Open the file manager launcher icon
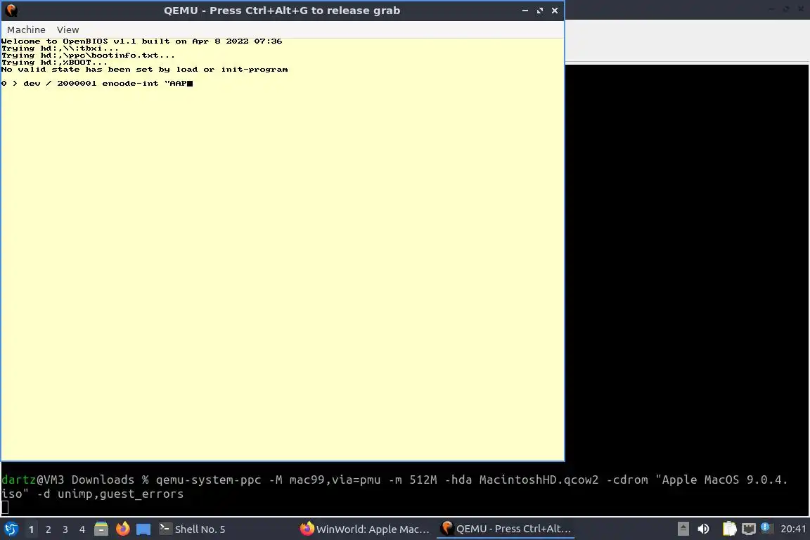The image size is (810, 540). [x=101, y=529]
